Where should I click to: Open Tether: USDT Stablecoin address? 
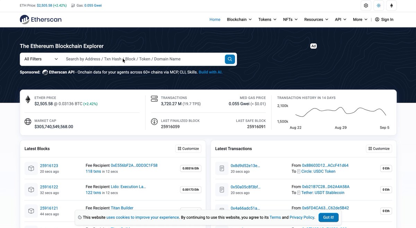click(x=323, y=193)
